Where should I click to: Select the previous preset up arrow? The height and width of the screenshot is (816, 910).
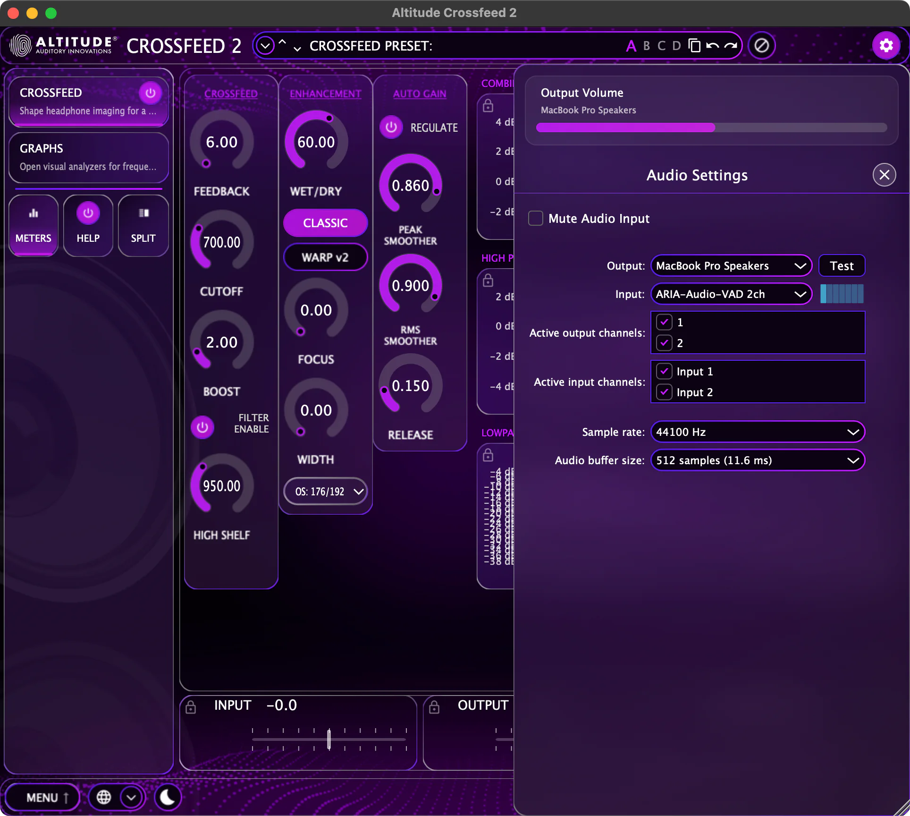282,42
